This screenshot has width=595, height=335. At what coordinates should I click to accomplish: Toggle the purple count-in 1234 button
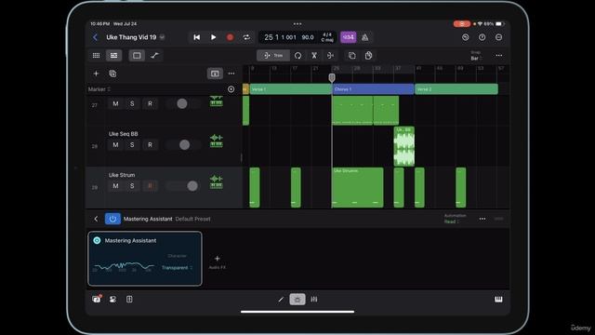pos(348,37)
